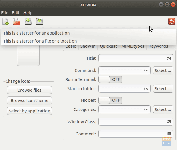The width and height of the screenshot is (177, 150).
Task: Switch to the Show in tab
Action: click(x=88, y=47)
